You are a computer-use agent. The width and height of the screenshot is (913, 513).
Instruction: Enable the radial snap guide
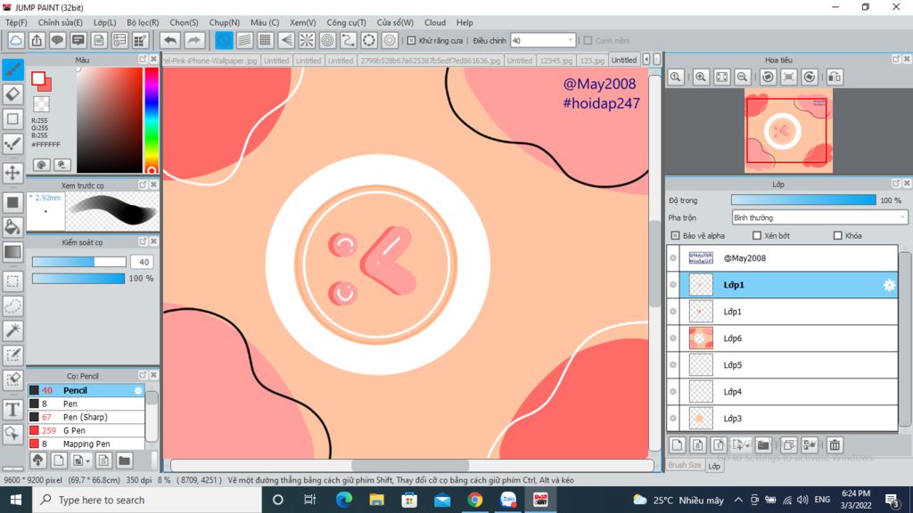(307, 40)
